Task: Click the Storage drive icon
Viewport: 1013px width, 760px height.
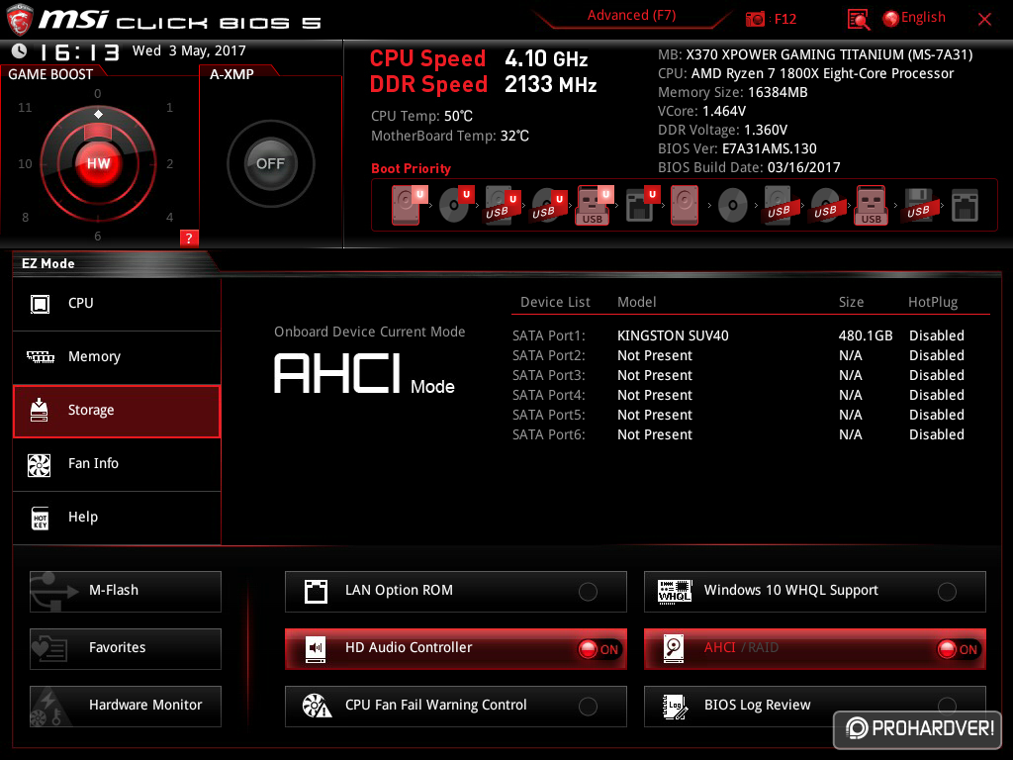Action: (x=40, y=410)
